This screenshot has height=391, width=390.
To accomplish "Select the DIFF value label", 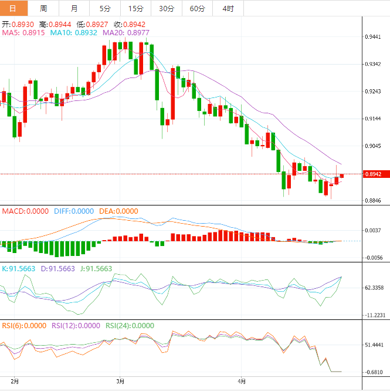I will click(x=73, y=211).
